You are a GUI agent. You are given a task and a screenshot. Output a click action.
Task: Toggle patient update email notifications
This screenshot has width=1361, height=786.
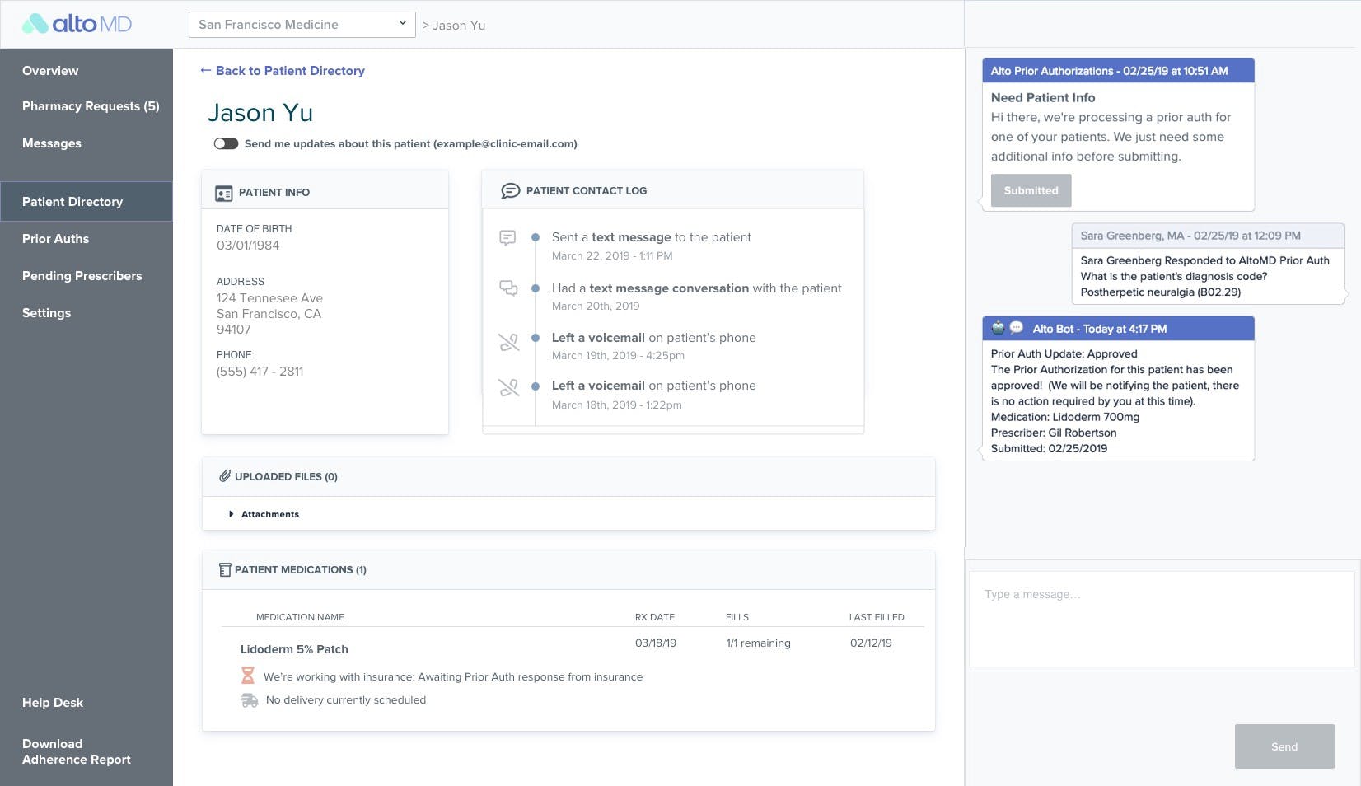tap(226, 143)
